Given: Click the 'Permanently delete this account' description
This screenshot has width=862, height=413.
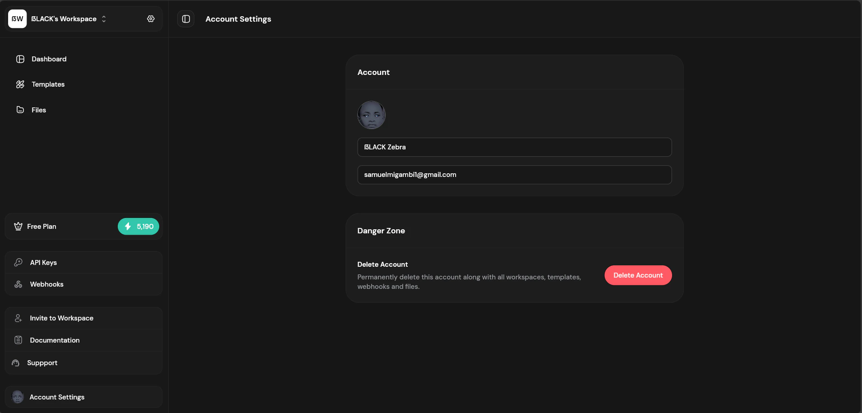Looking at the screenshot, I should 469,282.
